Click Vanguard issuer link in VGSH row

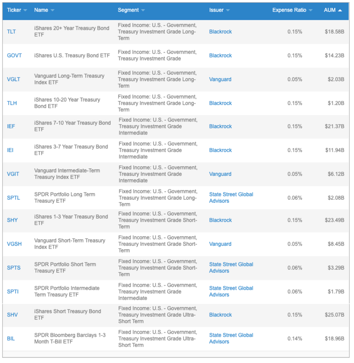(x=220, y=244)
